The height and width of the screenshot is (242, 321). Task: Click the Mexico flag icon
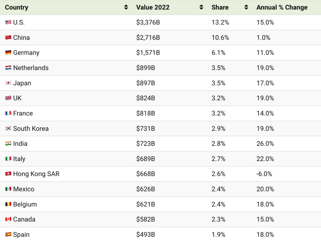click(8, 189)
